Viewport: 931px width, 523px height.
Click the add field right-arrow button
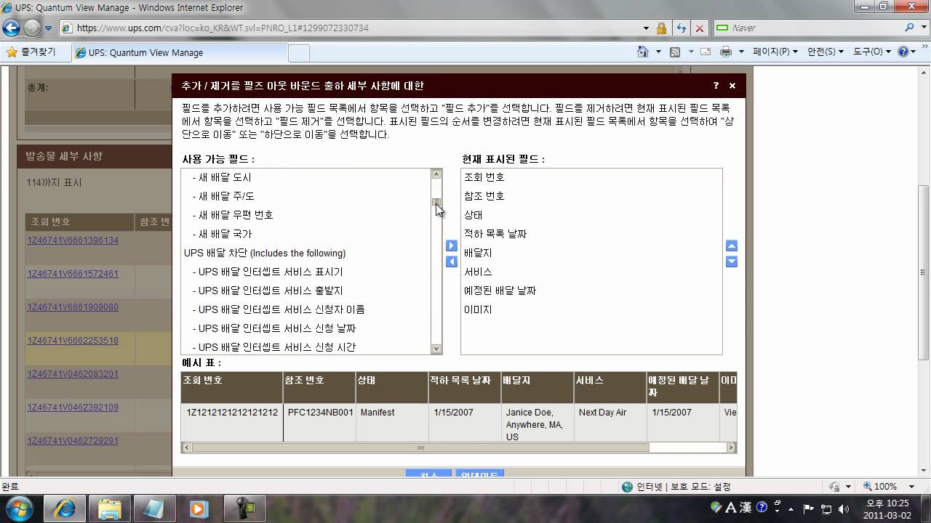(x=452, y=246)
